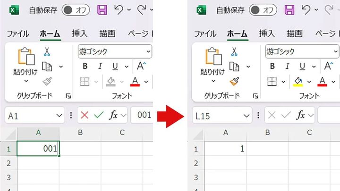Toggle the 自動保存 switch in the left window

pos(76,10)
